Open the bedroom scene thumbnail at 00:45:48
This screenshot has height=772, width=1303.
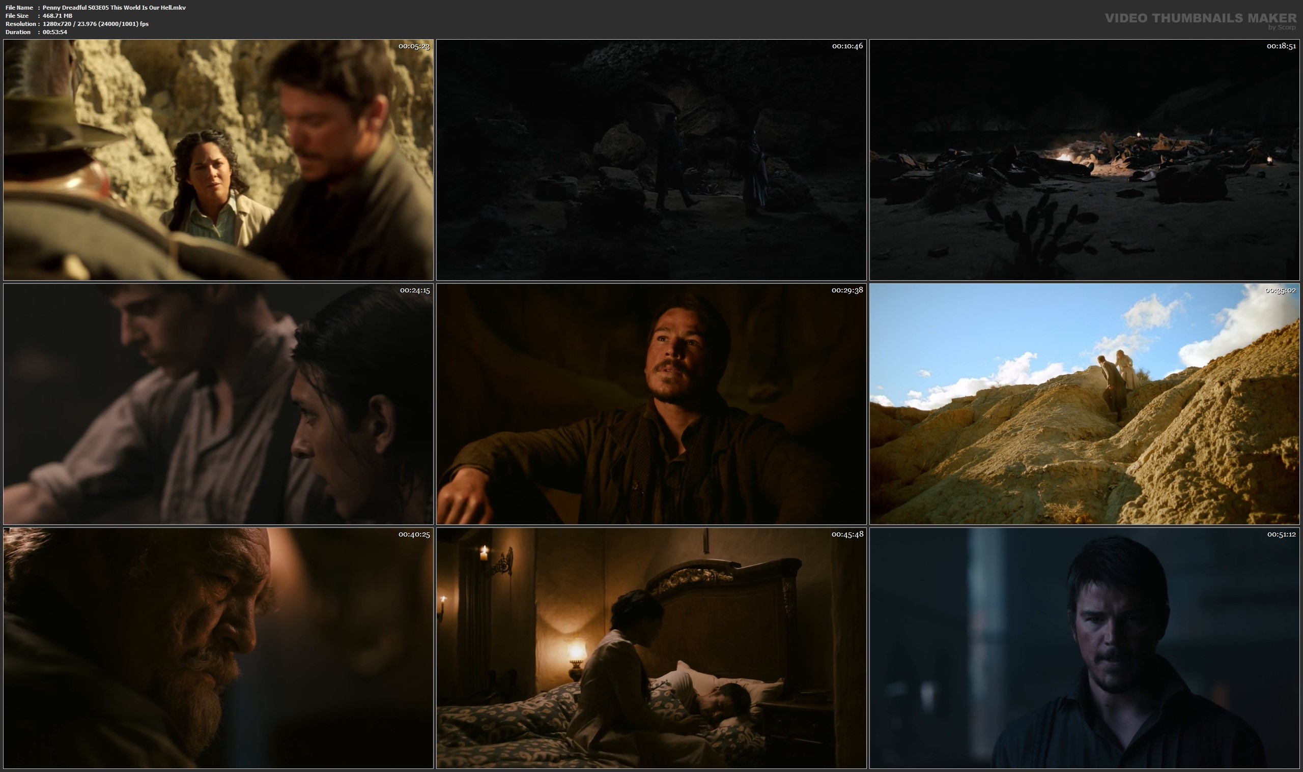(651, 648)
